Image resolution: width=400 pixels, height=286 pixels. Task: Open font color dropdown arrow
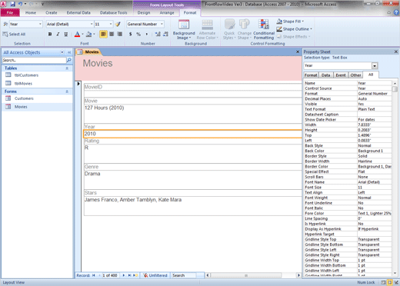[82, 34]
